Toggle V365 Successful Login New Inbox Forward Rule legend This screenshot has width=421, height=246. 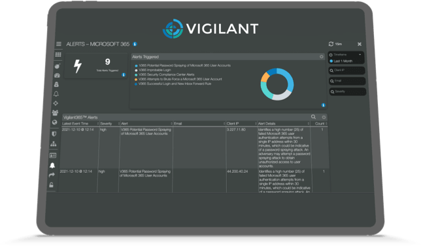(x=173, y=84)
